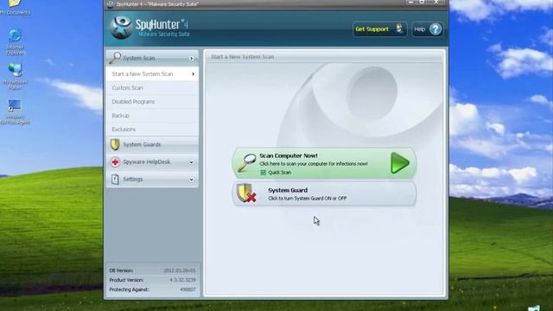This screenshot has height=311, width=553.
Task: Click the System Scan magnifier icon
Action: 115,58
